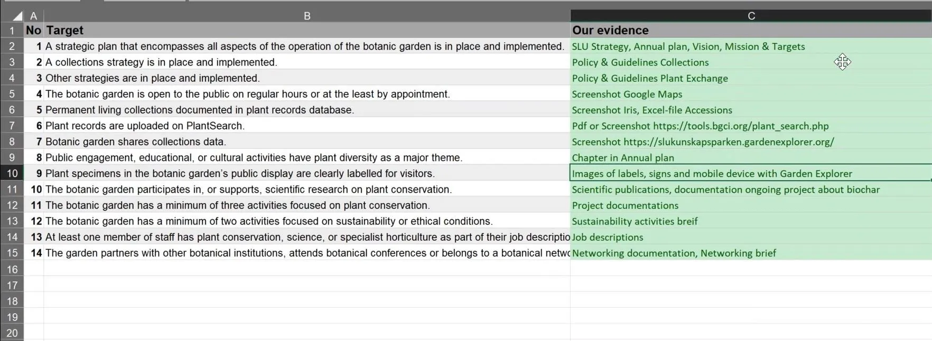Select cell 'Policy & Guidelines Plant Exchange'
Image resolution: width=932 pixels, height=341 pixels.
751,78
